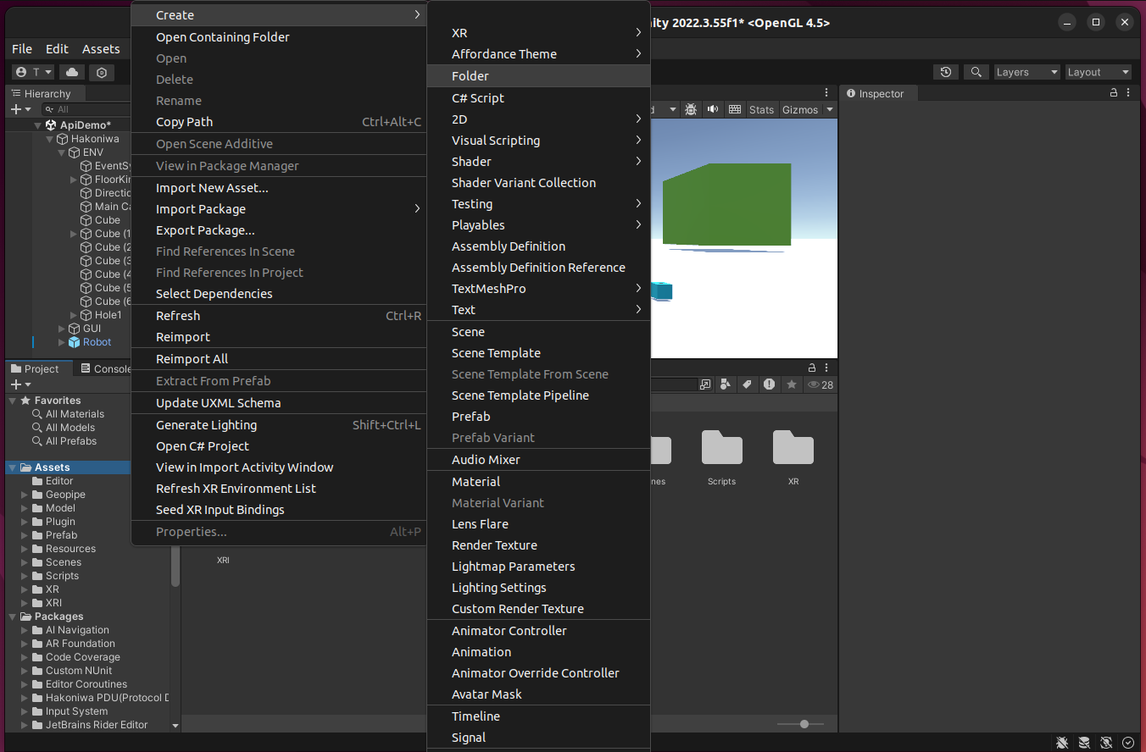This screenshot has height=752, width=1146.
Task: Select the Resources folder in Project tree
Action: pyautogui.click(x=70, y=549)
